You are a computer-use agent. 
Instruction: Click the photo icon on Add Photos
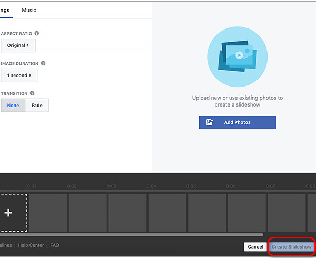(210, 122)
